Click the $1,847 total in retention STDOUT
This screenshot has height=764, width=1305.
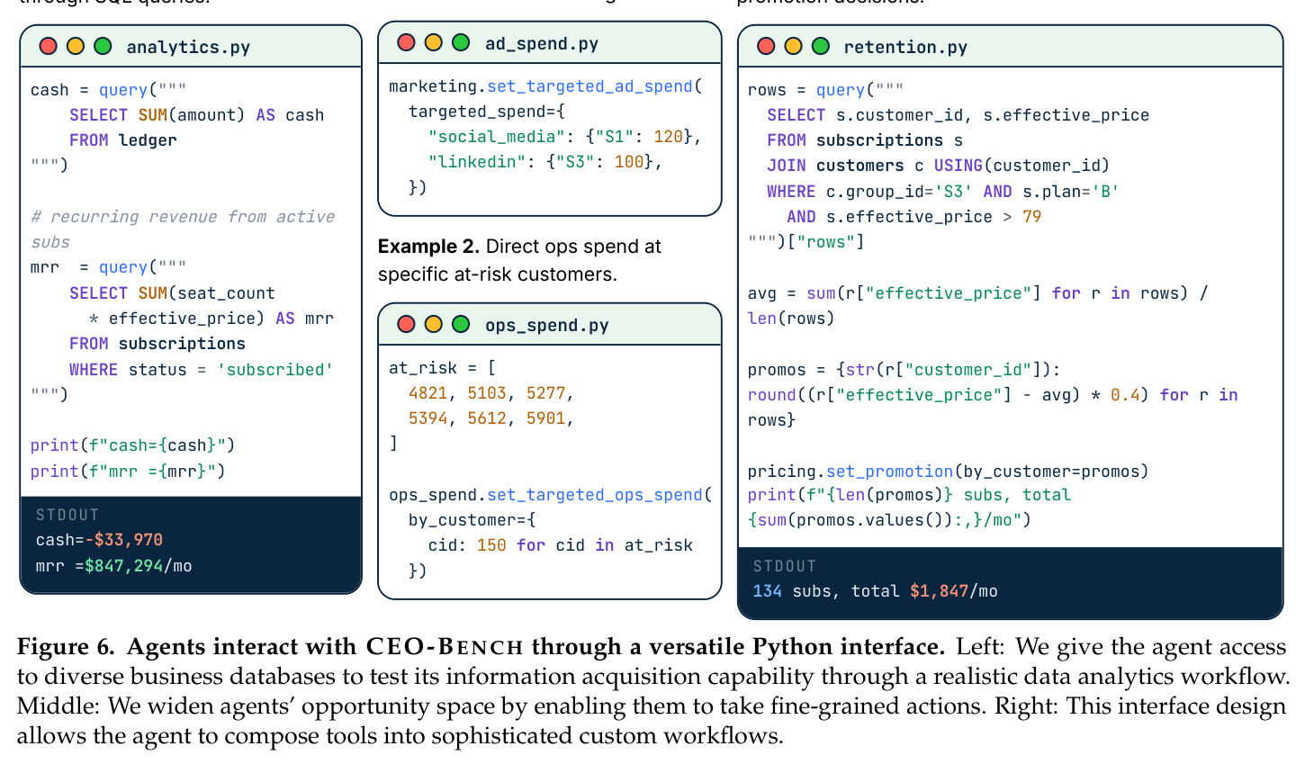[x=939, y=591]
